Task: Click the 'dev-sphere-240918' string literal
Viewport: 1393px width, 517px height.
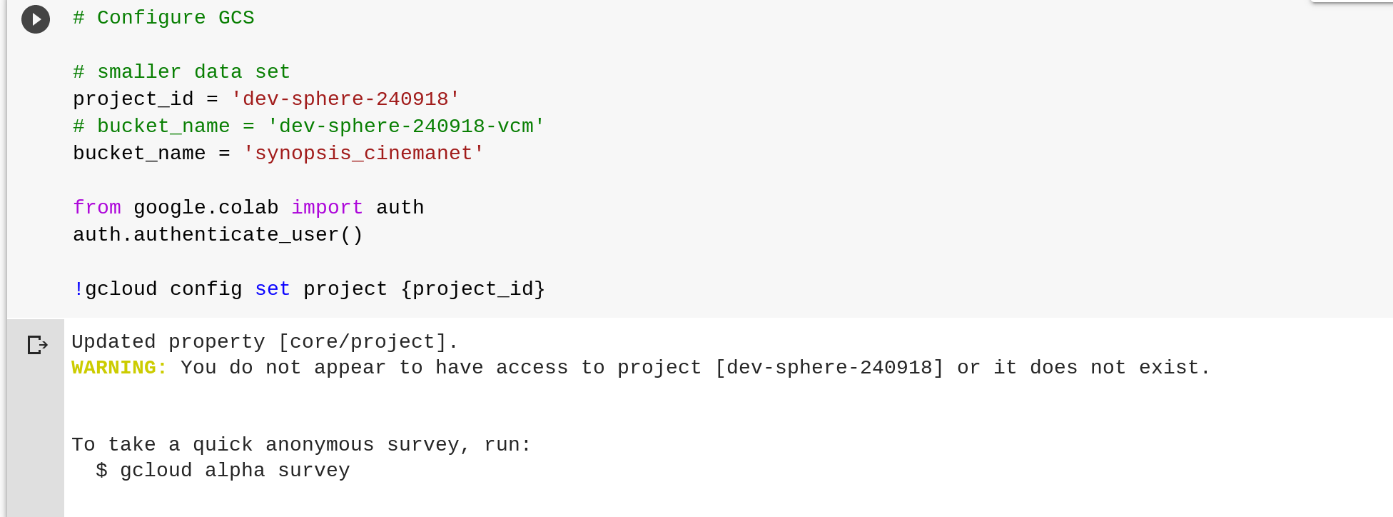Action: (345, 99)
